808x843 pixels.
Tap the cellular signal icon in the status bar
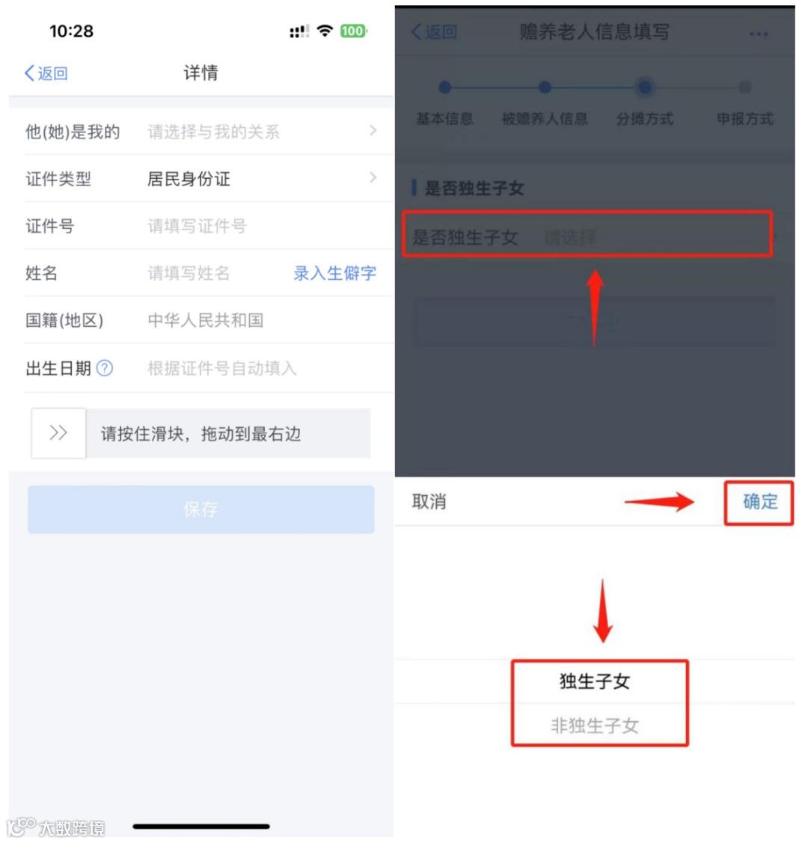pos(299,31)
